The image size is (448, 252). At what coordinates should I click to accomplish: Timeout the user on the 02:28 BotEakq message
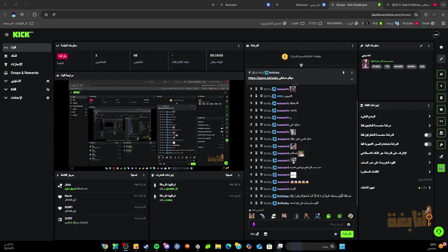click(256, 203)
